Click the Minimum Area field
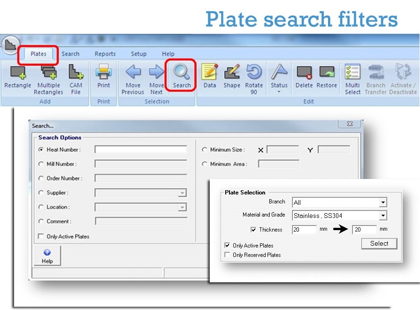Screen dimensions: 420x310 279,163
